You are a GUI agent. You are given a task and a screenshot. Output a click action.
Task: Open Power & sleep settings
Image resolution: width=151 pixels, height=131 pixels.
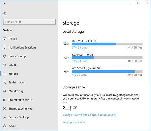pos(17,56)
